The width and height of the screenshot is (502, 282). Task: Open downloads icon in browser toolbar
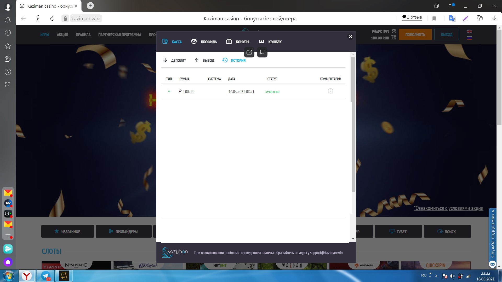(494, 19)
